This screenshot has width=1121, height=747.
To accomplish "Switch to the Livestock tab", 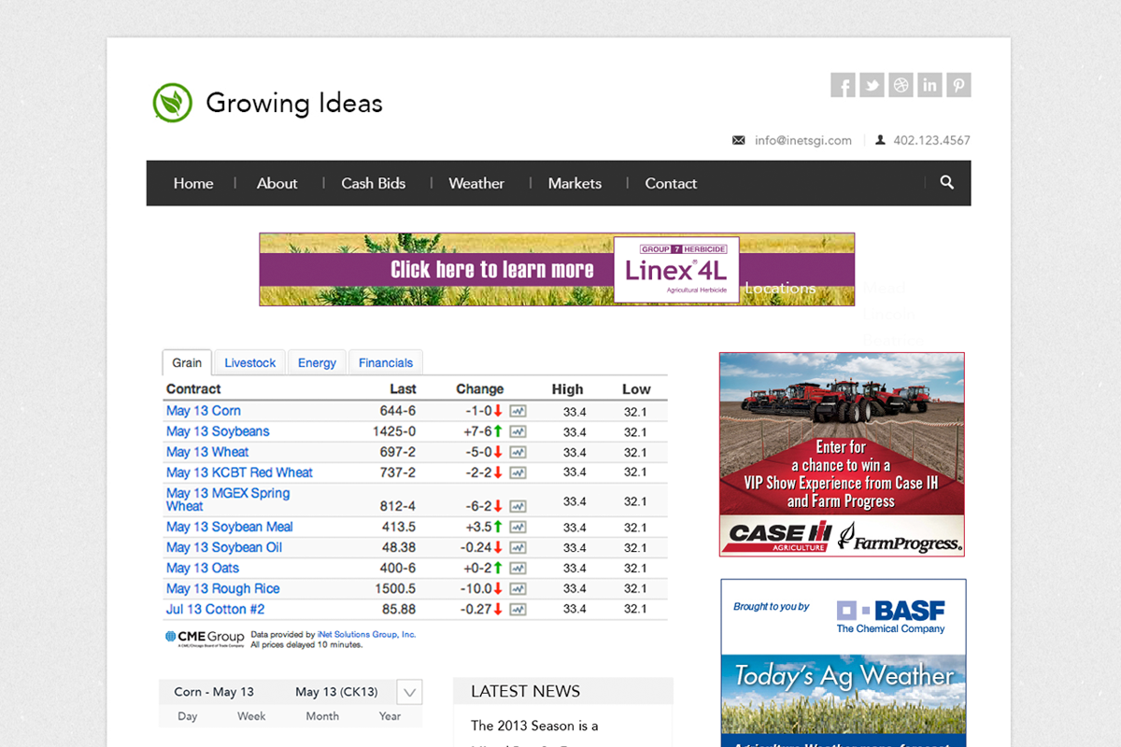I will [250, 362].
